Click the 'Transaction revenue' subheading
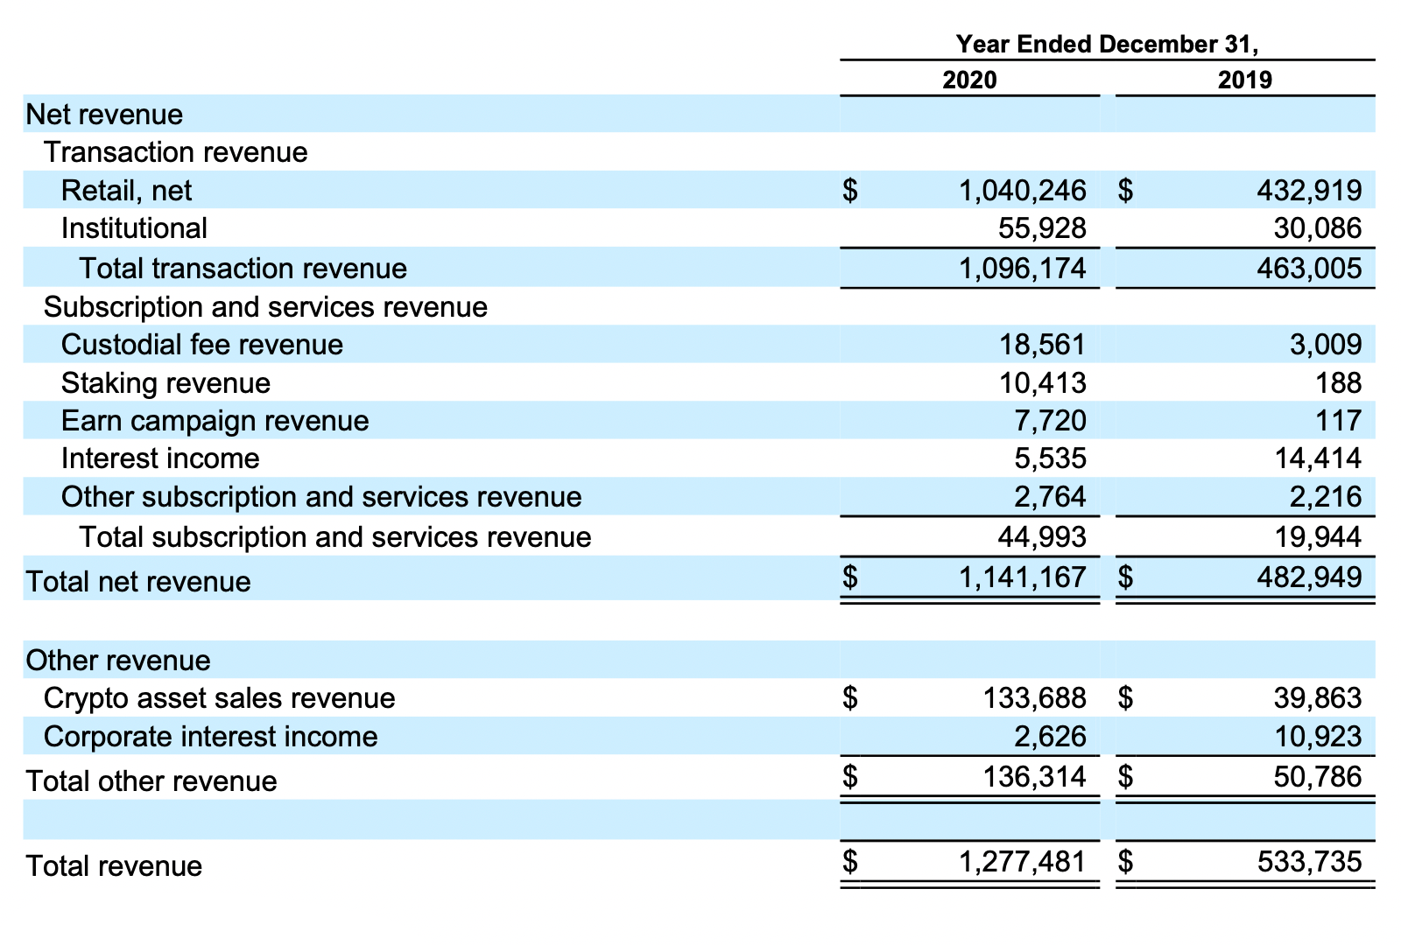The height and width of the screenshot is (945, 1401). click(175, 152)
